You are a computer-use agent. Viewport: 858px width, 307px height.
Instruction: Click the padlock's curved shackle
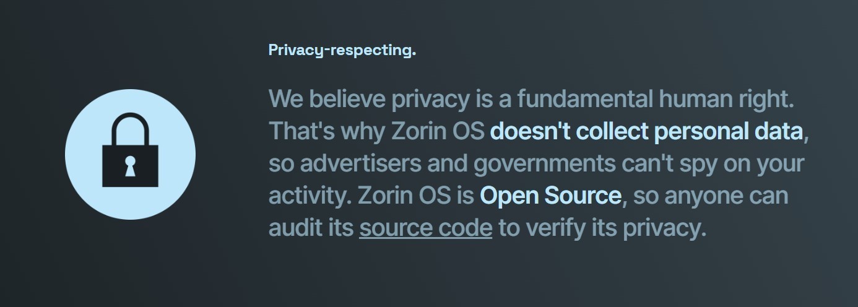click(x=130, y=129)
